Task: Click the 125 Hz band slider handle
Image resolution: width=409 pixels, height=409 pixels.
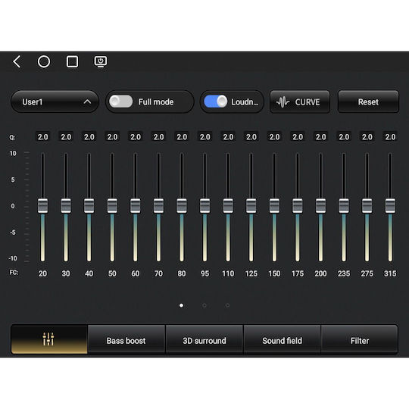Action: [251, 206]
